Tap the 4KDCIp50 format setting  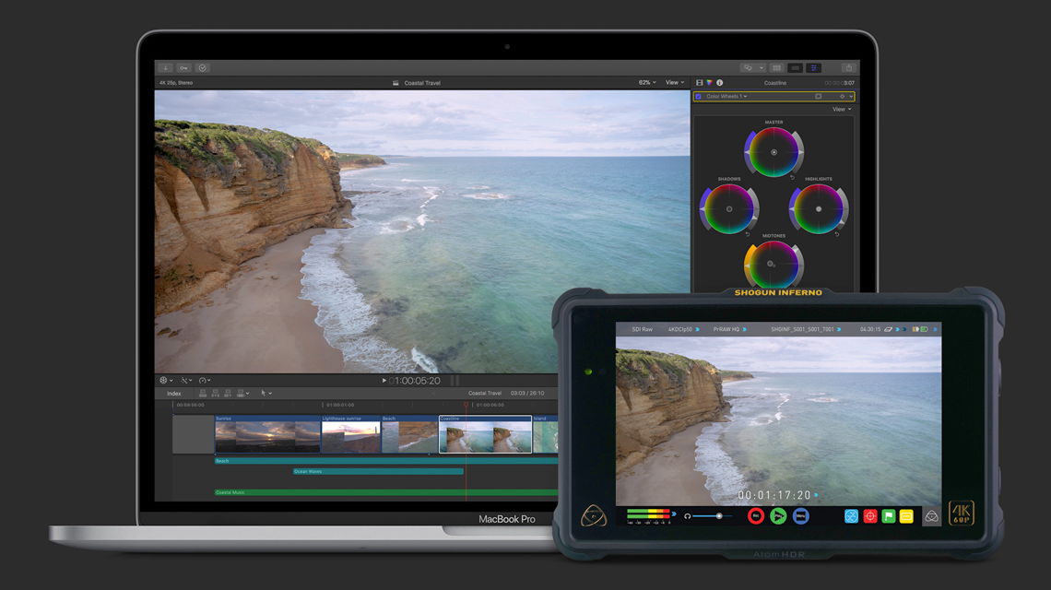(680, 329)
